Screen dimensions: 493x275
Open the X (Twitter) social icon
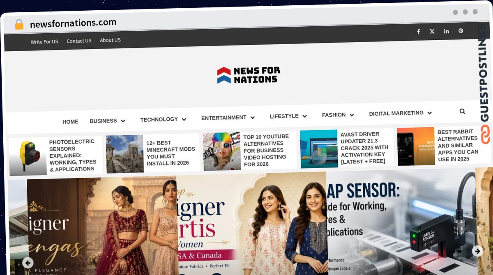[x=432, y=31]
